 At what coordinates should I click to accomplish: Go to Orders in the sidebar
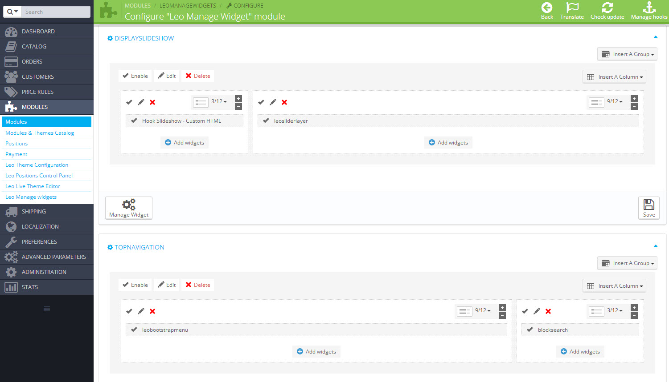pyautogui.click(x=47, y=62)
